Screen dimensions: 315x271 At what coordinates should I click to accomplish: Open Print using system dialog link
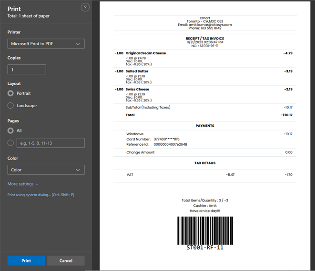pos(41,195)
